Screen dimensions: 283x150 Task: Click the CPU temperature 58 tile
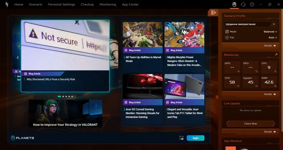click(232, 82)
